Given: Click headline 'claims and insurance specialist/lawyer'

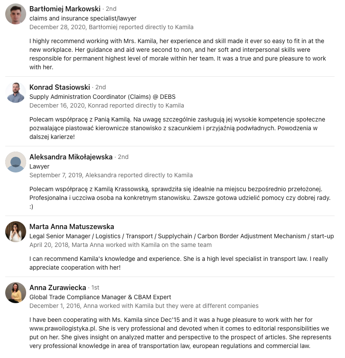Looking at the screenshot, I should click(x=83, y=18).
